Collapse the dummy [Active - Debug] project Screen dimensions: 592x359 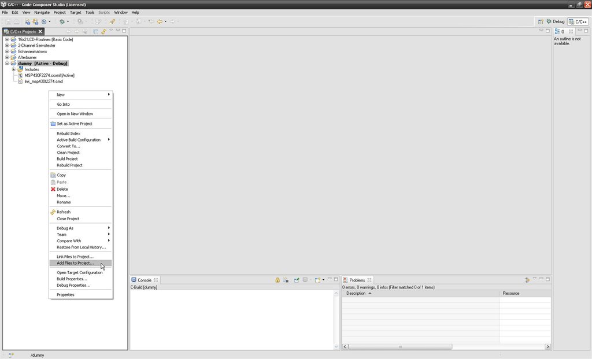7,64
